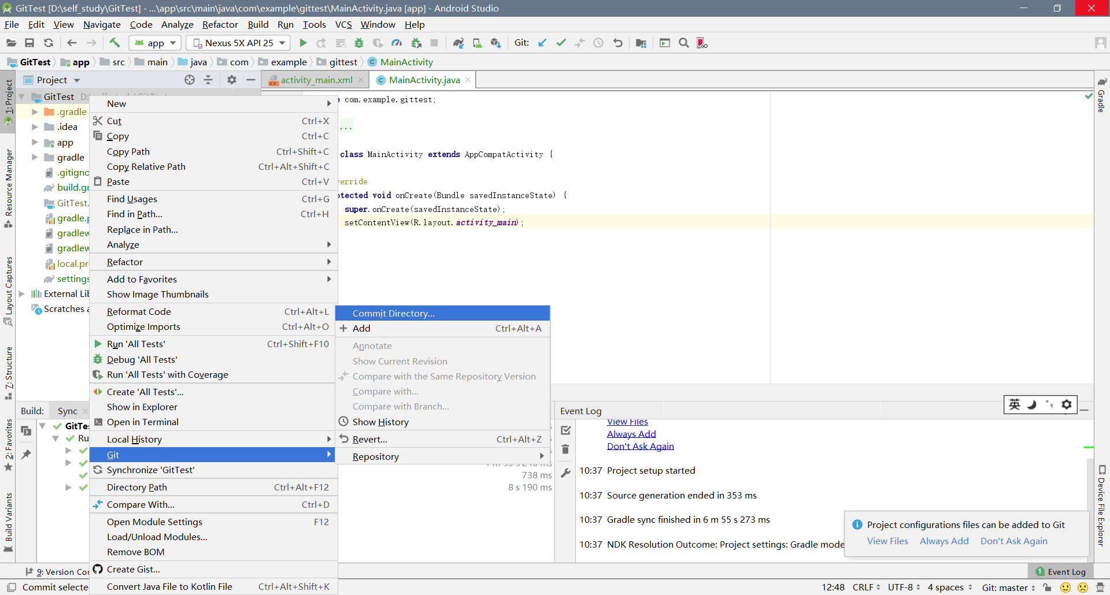This screenshot has width=1110, height=595.
Task: Commit changes using the green check toolbar icon
Action: point(561,42)
